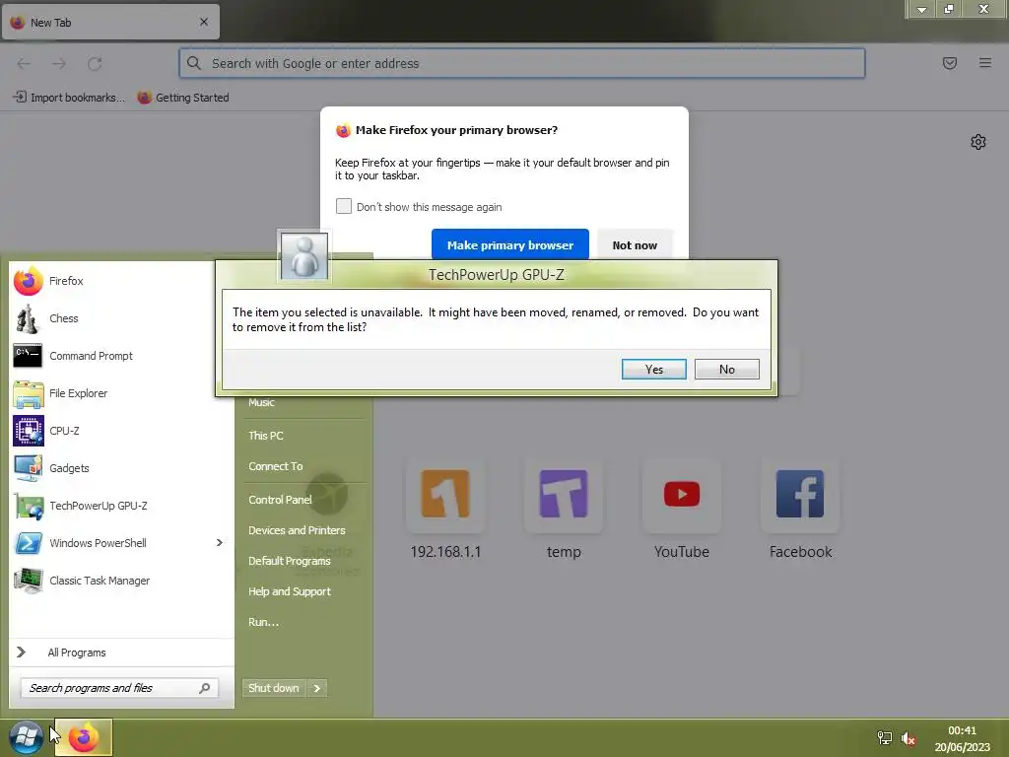This screenshot has width=1009, height=757.
Task: Click the Windows Start orb button
Action: pos(26,737)
